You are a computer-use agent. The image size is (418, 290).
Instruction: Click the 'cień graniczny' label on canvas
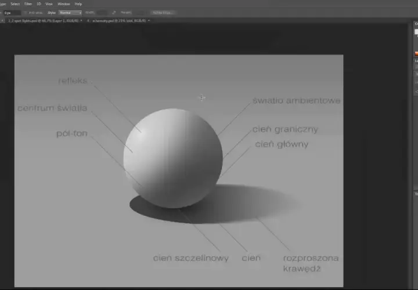tap(285, 129)
